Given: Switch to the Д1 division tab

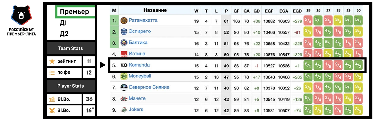Looking at the screenshot, I should [63, 23].
